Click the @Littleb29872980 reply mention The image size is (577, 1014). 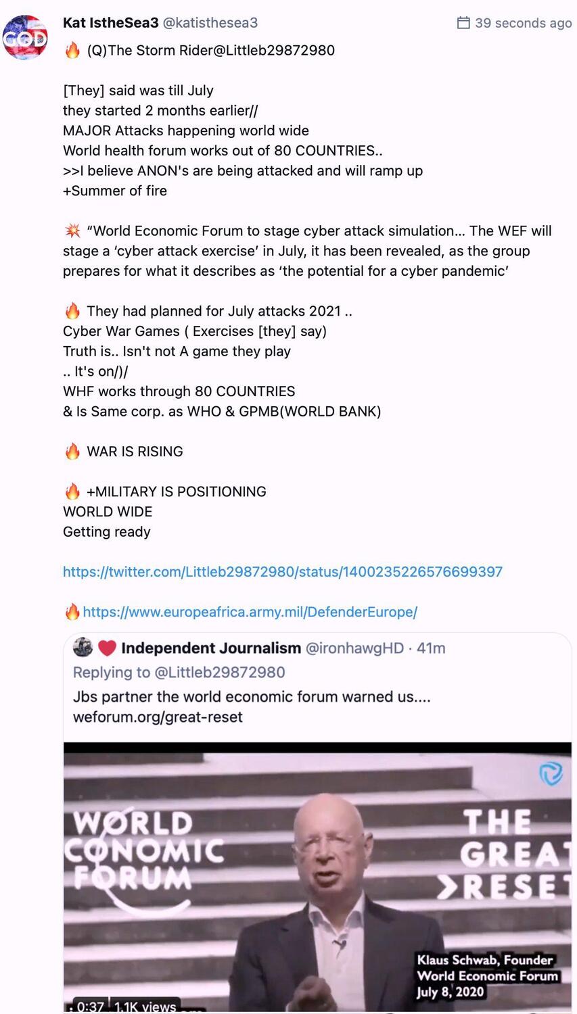220,673
